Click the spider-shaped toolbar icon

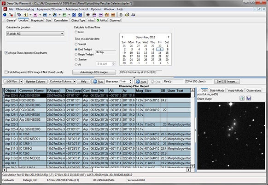[x=88, y=15]
